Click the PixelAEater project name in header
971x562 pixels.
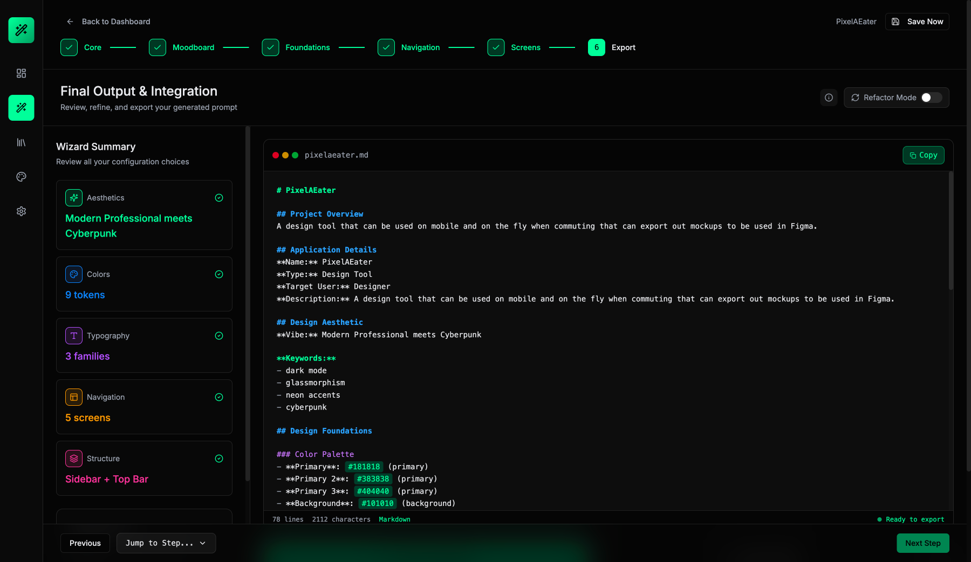(x=856, y=22)
